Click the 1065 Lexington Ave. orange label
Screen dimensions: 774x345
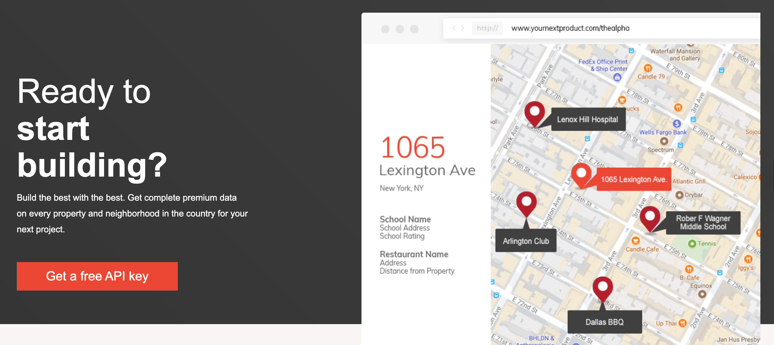[x=634, y=179]
